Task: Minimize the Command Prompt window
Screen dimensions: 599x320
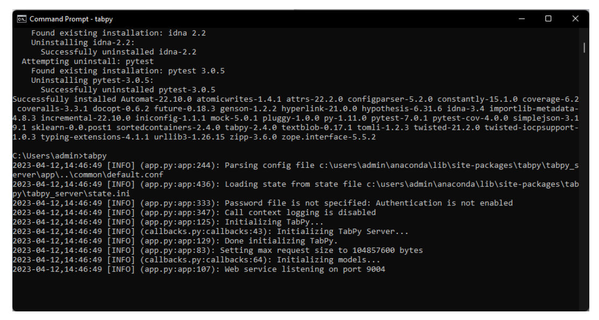Action: (522, 19)
